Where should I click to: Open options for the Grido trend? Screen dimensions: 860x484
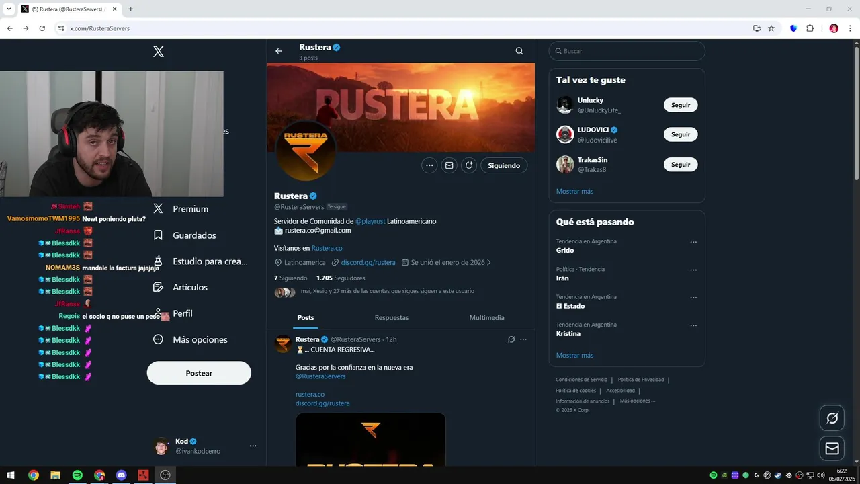tap(693, 243)
